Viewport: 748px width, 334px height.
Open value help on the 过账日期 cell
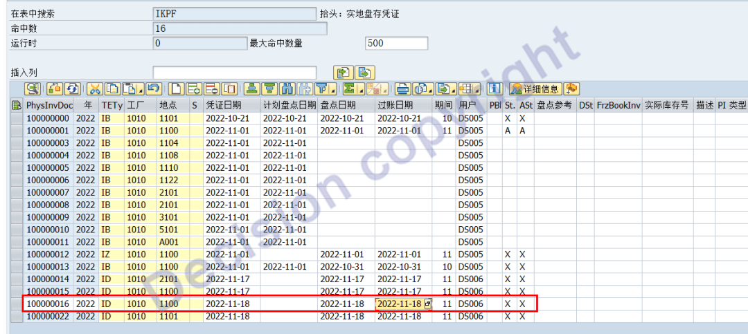(x=427, y=304)
